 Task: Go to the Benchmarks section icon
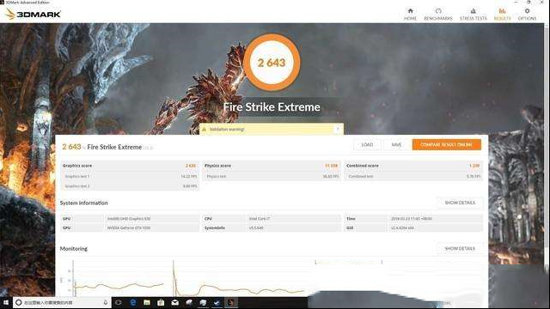click(438, 11)
